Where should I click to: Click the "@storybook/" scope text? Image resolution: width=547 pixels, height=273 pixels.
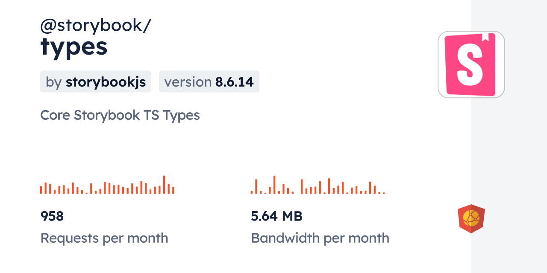click(96, 25)
